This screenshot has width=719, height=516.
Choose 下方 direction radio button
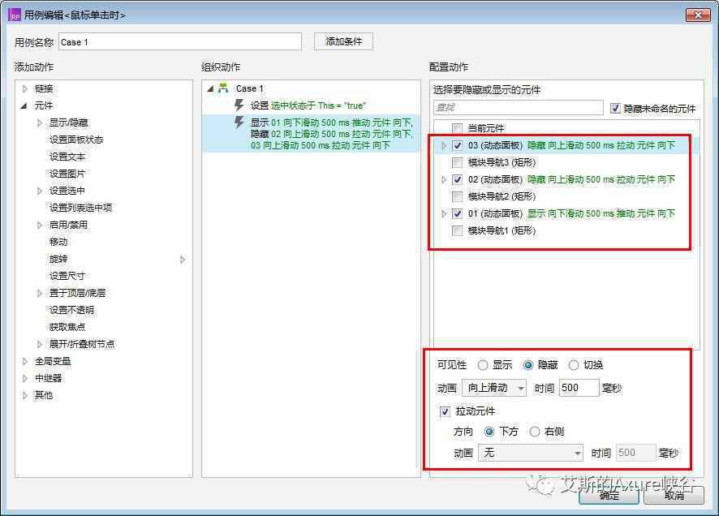[489, 432]
